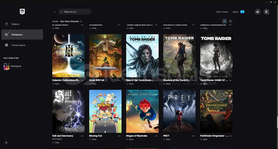
Task: Click Mages of Mystralia title text
Action: (137, 136)
